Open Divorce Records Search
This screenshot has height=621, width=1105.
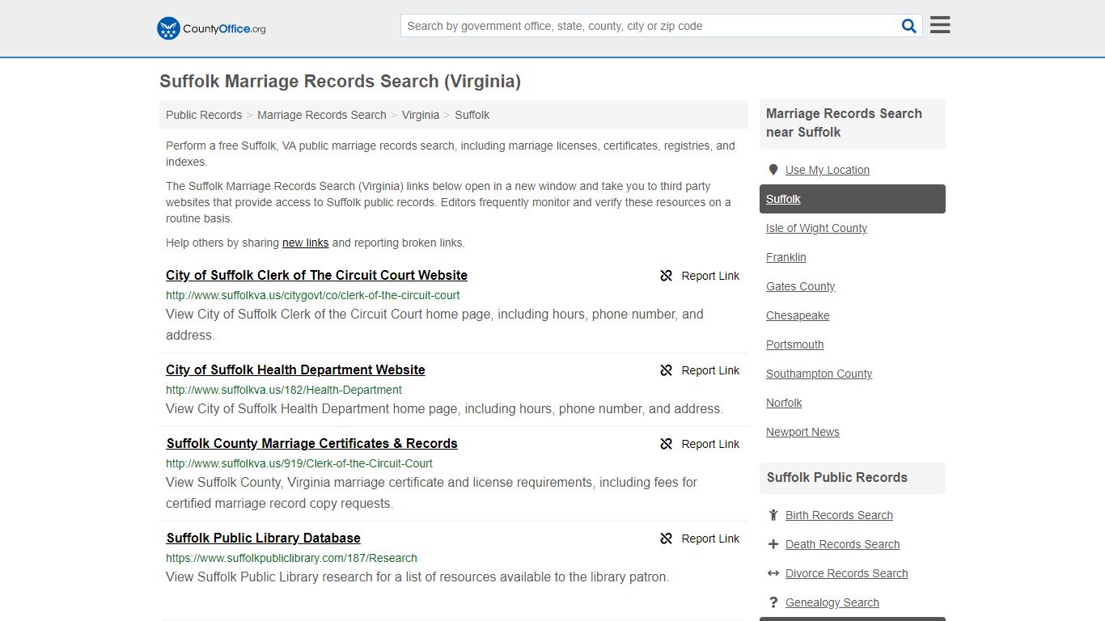pyautogui.click(x=846, y=573)
